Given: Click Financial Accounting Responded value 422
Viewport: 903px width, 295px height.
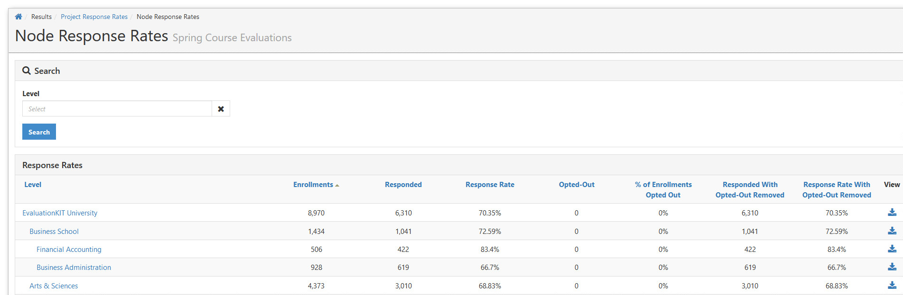Looking at the screenshot, I should click(x=403, y=250).
